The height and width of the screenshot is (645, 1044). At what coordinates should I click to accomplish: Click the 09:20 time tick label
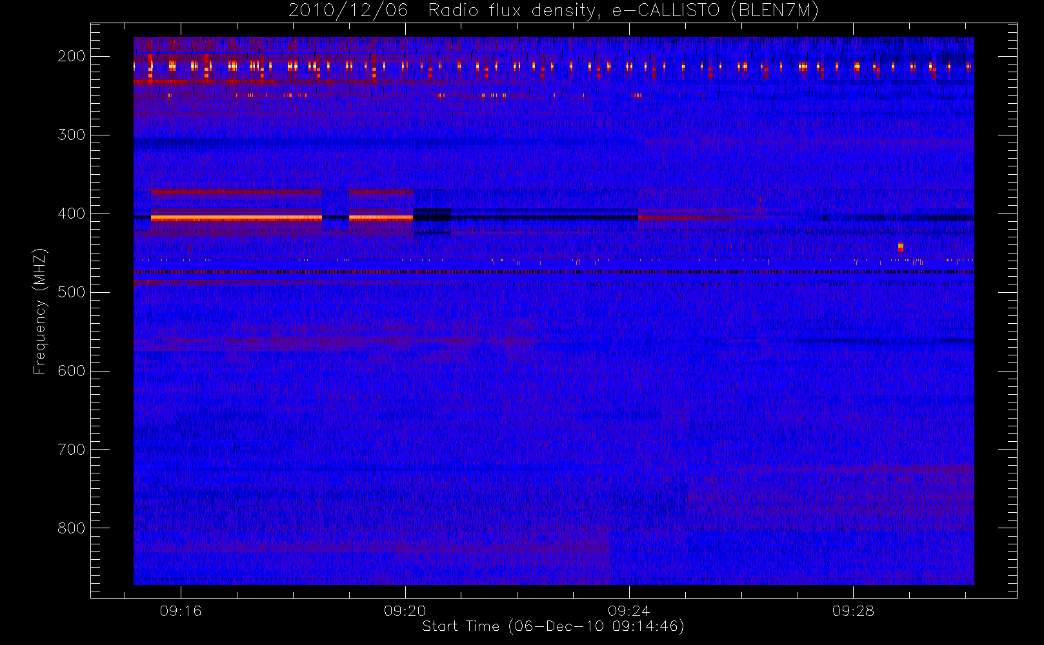pyautogui.click(x=405, y=611)
